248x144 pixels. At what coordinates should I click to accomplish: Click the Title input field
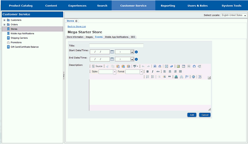[116, 46]
